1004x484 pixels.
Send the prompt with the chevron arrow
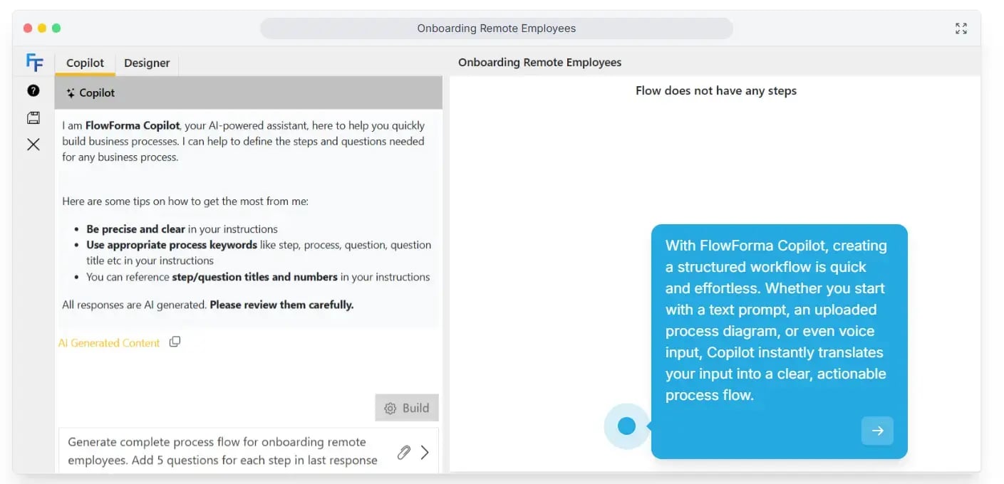(x=425, y=452)
